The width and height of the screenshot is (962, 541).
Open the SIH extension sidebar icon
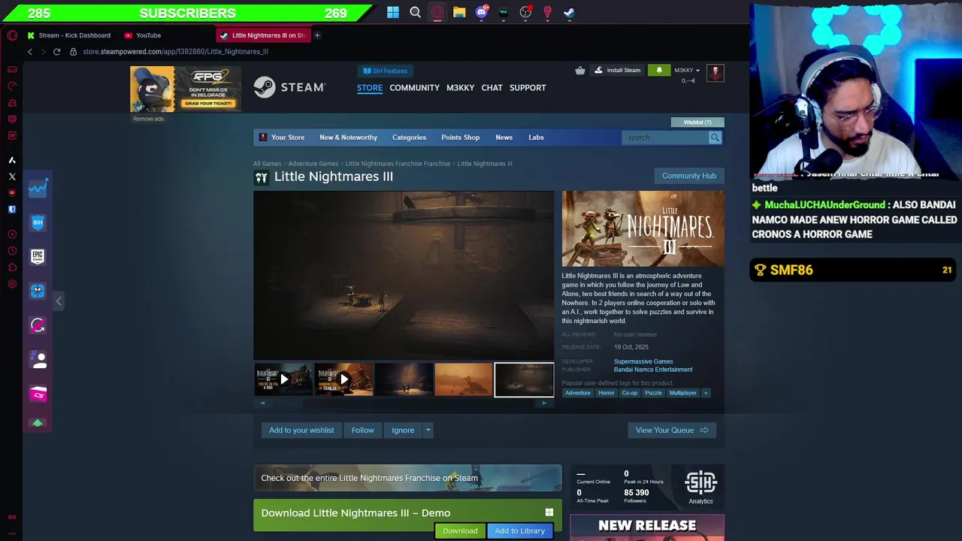click(38, 222)
